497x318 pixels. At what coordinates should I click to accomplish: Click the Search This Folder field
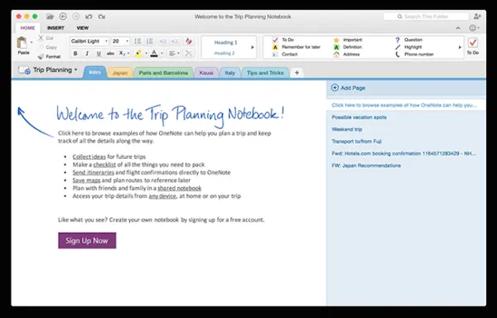click(x=426, y=17)
